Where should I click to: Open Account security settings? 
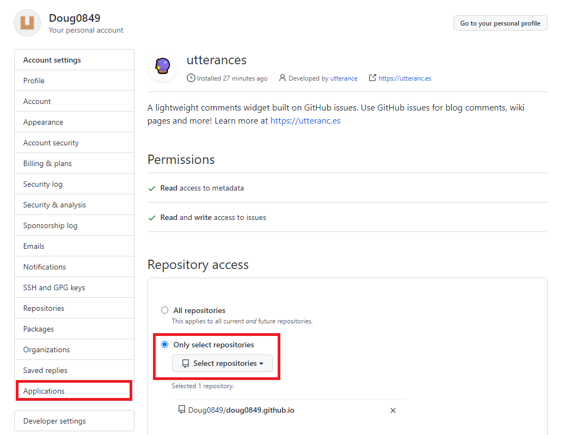pos(51,143)
